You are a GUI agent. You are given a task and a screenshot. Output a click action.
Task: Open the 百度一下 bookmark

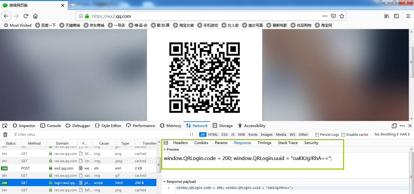(45, 25)
